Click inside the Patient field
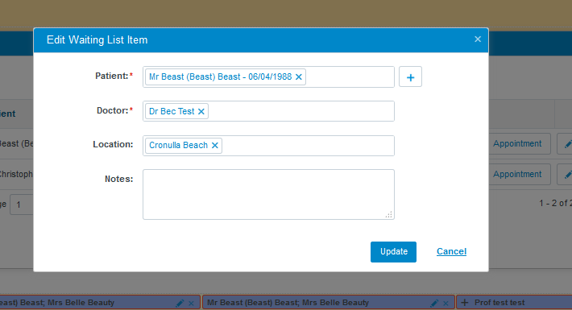 pos(268,77)
